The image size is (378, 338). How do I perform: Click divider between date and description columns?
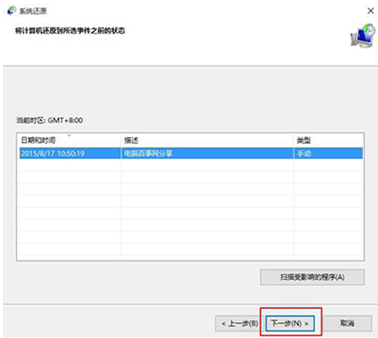pyautogui.click(x=121, y=140)
